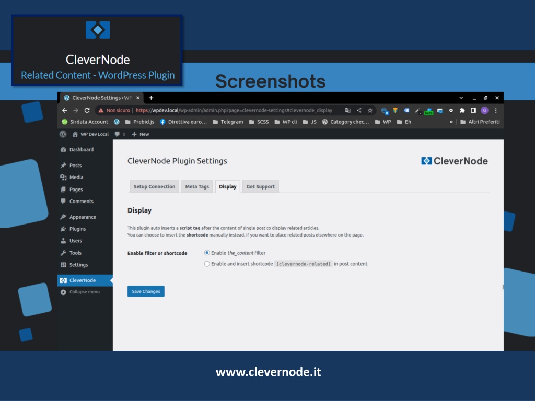Open the translate page icon
The width and height of the screenshot is (535, 401).
point(347,110)
